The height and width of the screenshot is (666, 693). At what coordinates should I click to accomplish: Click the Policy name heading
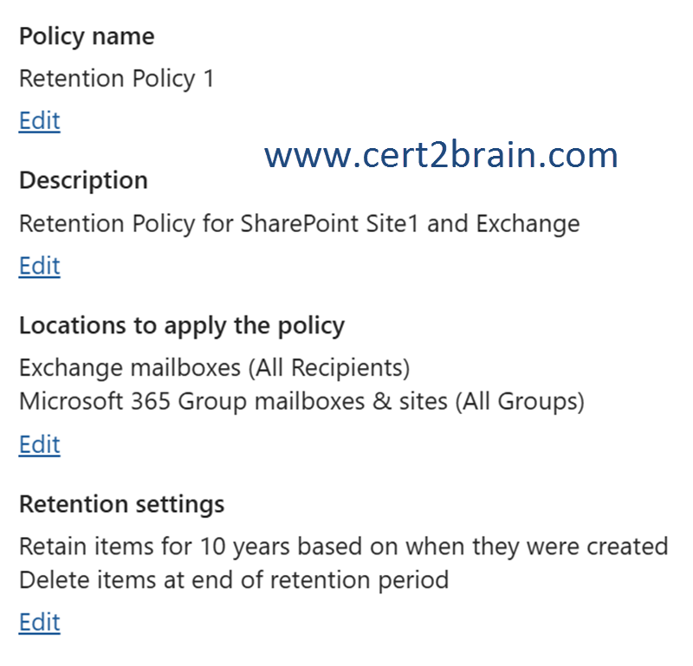[x=87, y=36]
